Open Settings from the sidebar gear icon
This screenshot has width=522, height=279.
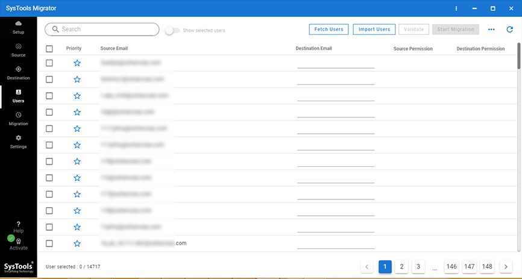pos(18,142)
